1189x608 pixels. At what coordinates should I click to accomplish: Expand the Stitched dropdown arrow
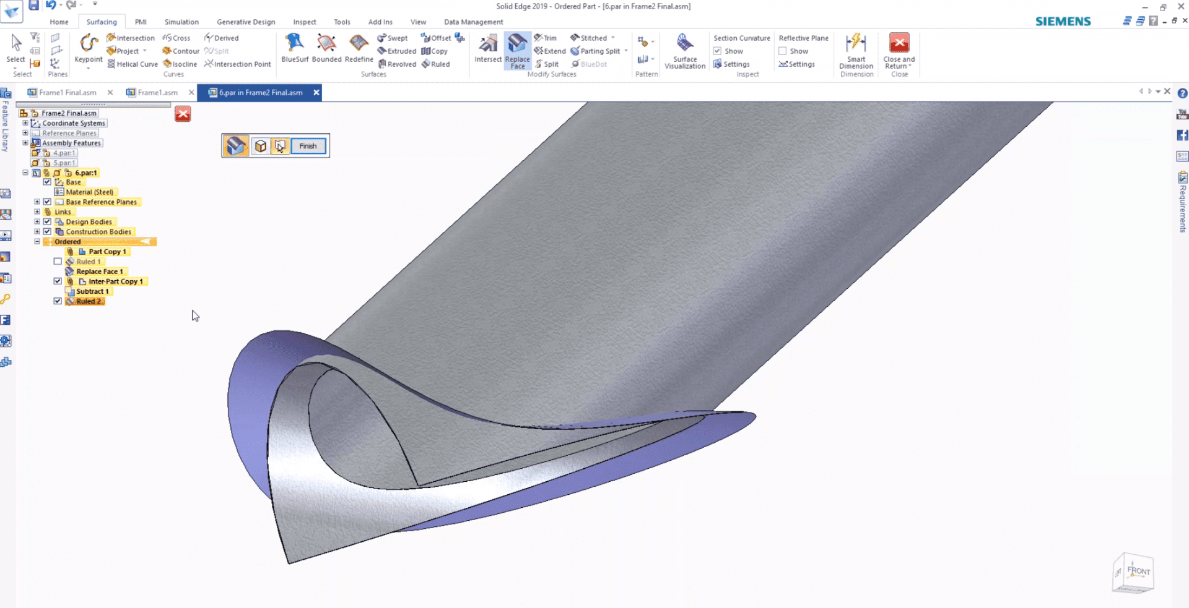(612, 38)
